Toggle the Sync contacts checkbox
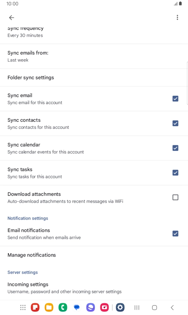 175,123
